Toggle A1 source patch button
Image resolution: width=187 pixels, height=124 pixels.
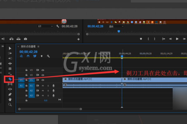click(21, 86)
